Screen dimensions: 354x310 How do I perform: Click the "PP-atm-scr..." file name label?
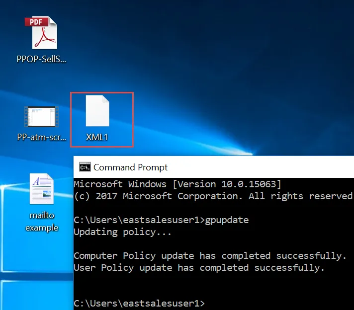click(x=42, y=137)
